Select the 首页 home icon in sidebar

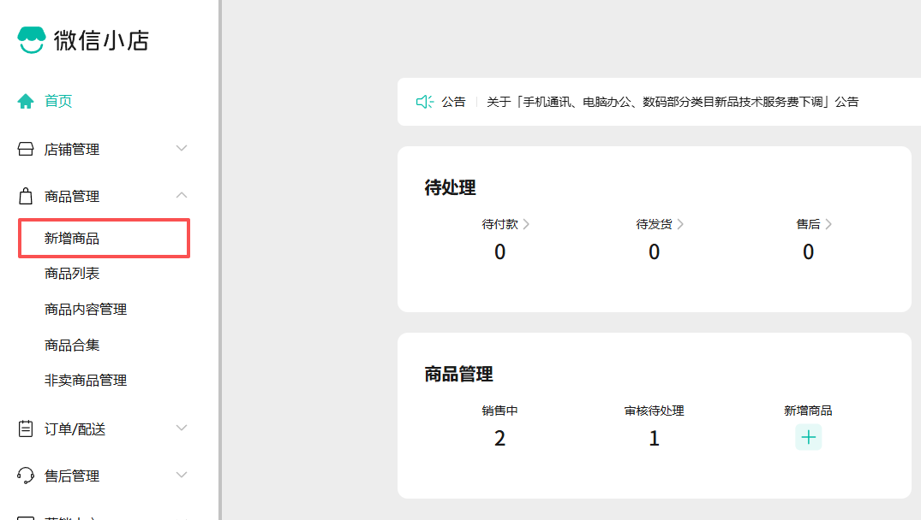[x=25, y=101]
